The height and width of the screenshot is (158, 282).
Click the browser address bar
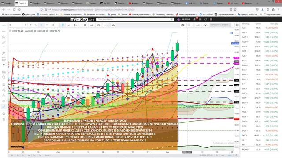138,9
